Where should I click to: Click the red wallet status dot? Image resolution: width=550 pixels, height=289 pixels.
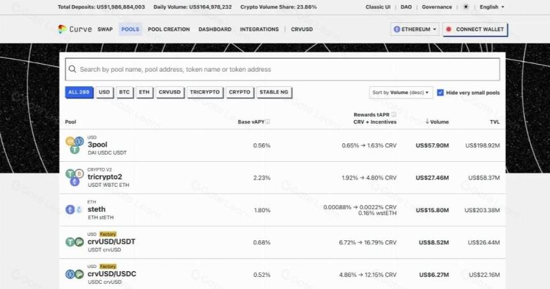pyautogui.click(x=448, y=29)
